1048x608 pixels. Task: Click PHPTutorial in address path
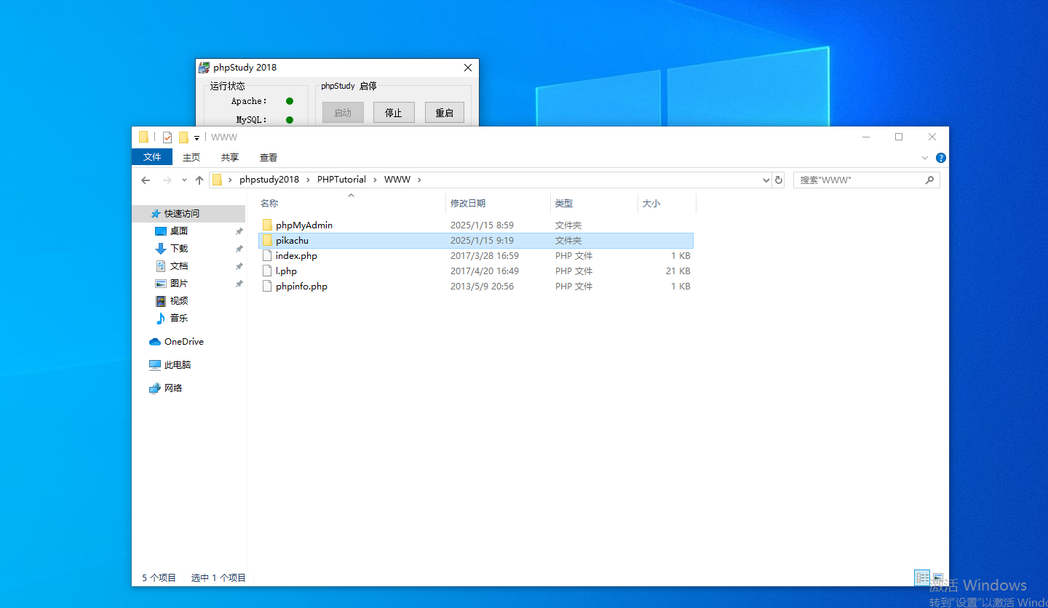click(x=341, y=180)
